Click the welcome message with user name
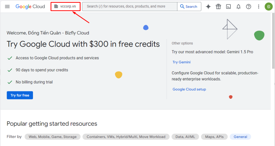Image resolution: width=275 pixels, height=146 pixels. click(x=48, y=33)
